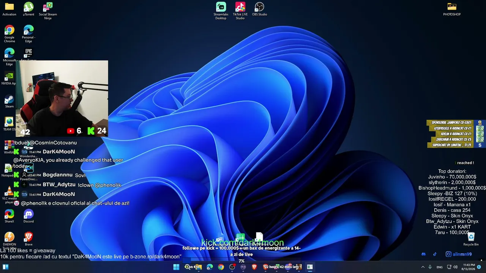Select the VLC media player shortcut

(9, 195)
